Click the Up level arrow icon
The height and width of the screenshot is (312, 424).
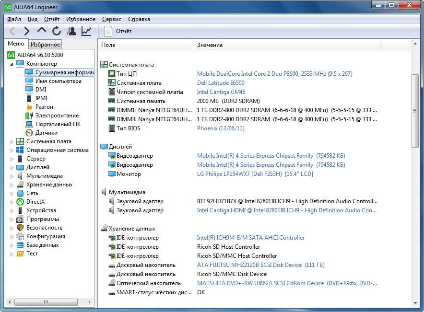pyautogui.click(x=41, y=30)
